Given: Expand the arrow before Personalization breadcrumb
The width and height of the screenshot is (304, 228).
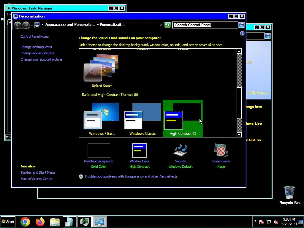Looking at the screenshot, I should [x=98, y=25].
